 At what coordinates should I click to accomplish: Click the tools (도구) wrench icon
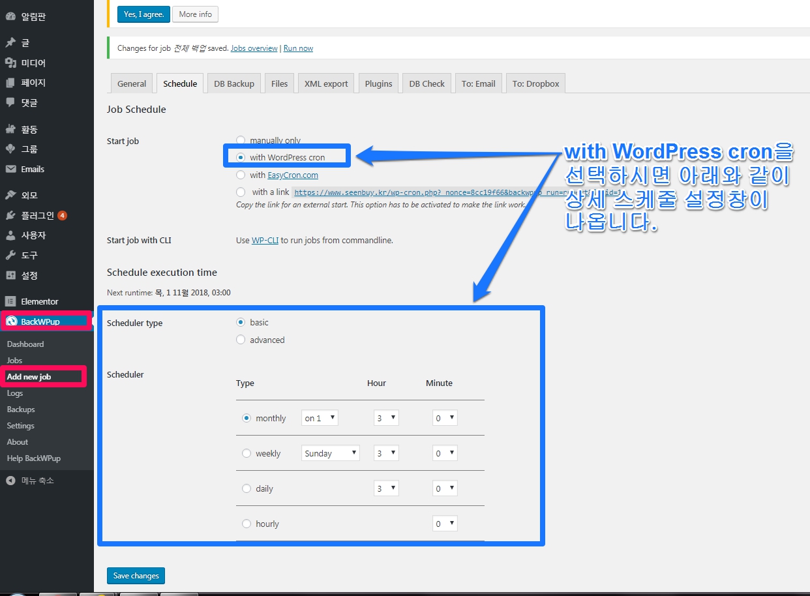pyautogui.click(x=10, y=255)
